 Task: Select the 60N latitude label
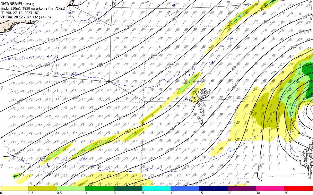1,166
